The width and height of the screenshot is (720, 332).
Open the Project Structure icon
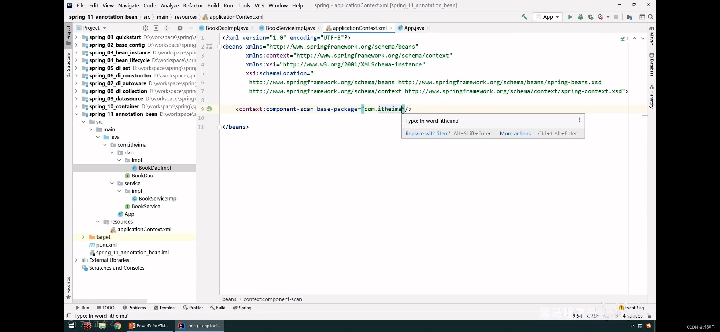coord(629,17)
